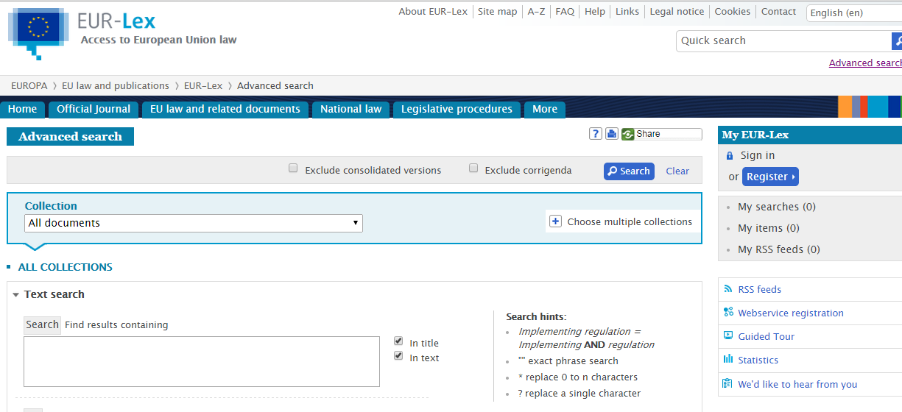Open the RSS feeds link
Image resolution: width=902 pixels, height=412 pixels.
pyautogui.click(x=760, y=290)
